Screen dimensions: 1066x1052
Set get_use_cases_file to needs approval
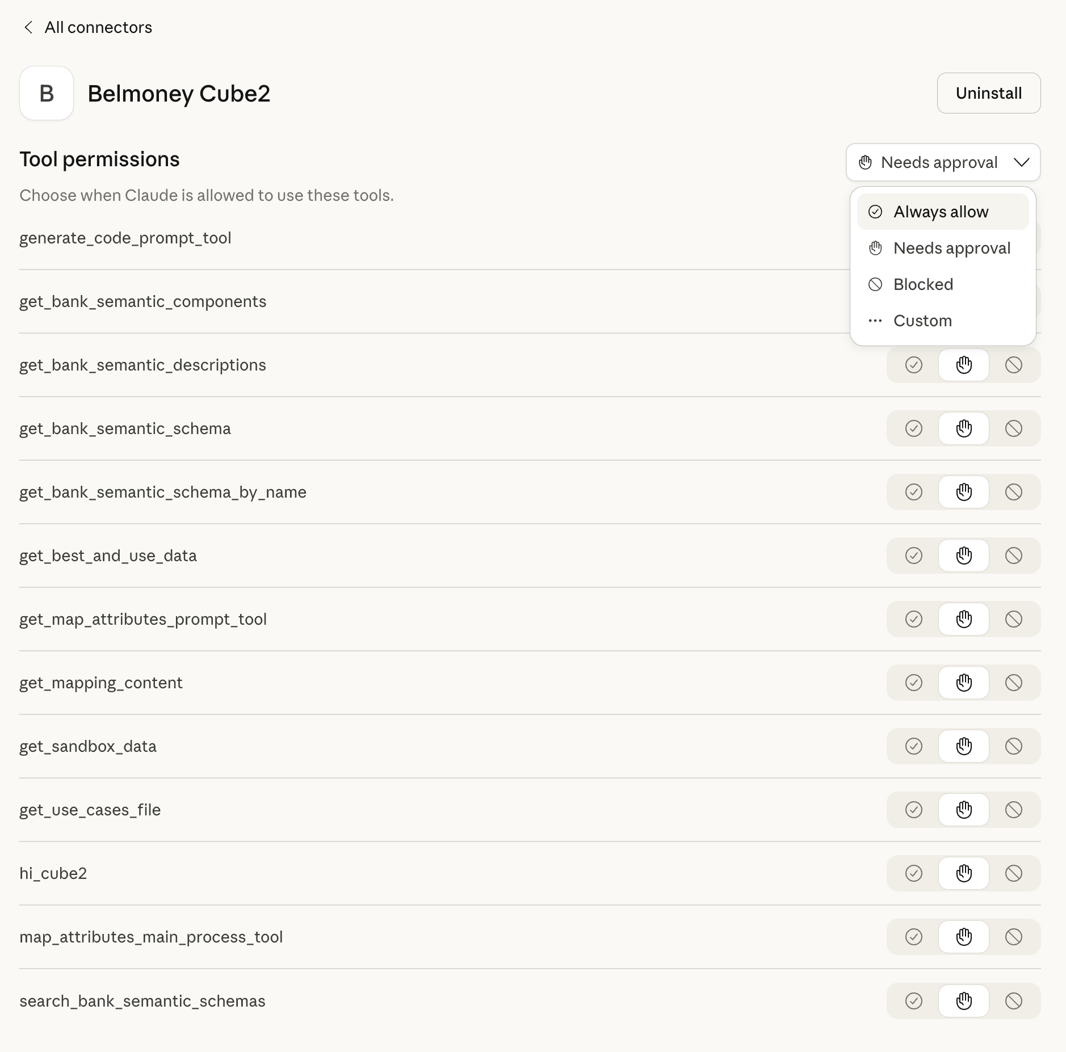point(963,810)
